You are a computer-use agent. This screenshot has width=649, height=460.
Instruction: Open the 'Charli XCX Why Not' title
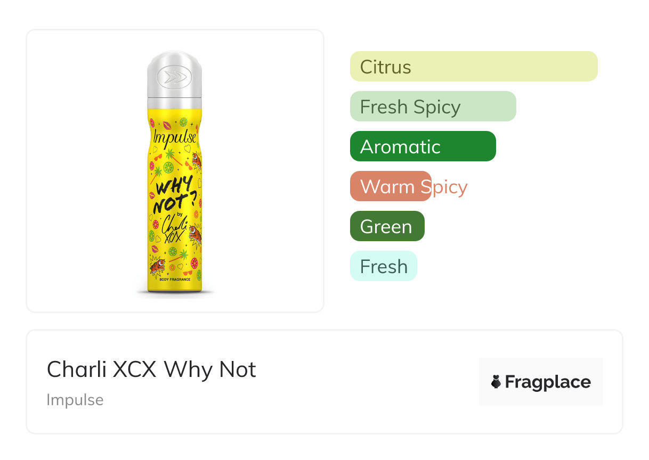coord(151,369)
